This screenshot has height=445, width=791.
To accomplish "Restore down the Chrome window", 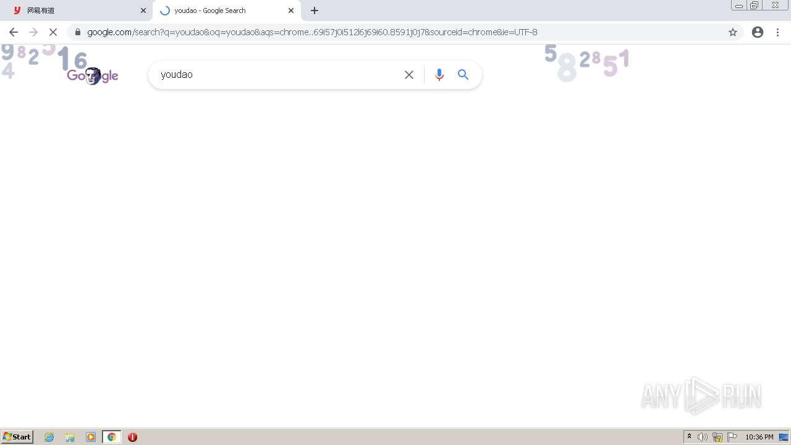I will (755, 6).
